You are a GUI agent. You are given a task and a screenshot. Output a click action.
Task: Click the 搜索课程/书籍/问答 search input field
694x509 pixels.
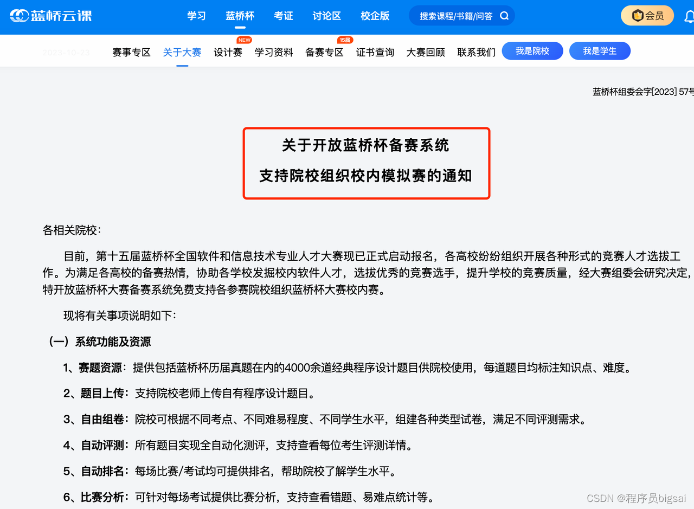455,15
